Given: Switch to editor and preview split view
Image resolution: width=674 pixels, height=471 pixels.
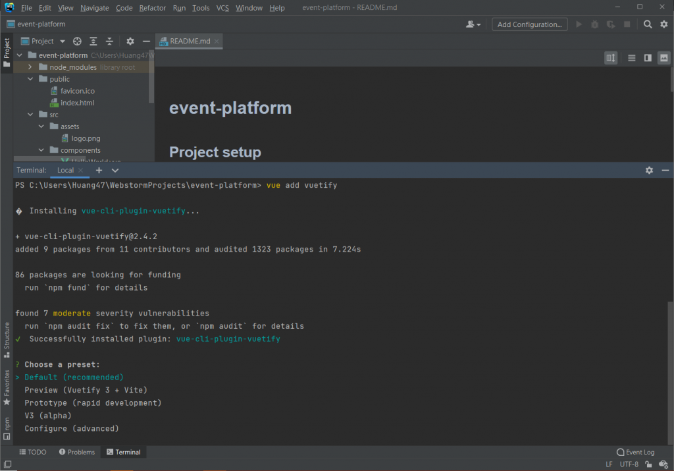Looking at the screenshot, I should pos(648,57).
